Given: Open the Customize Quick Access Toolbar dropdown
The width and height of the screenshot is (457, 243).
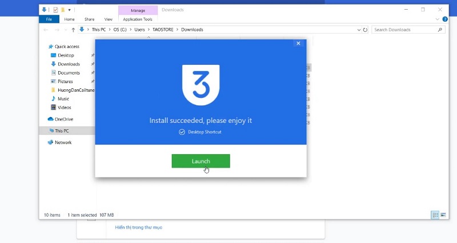Looking at the screenshot, I should (x=69, y=10).
